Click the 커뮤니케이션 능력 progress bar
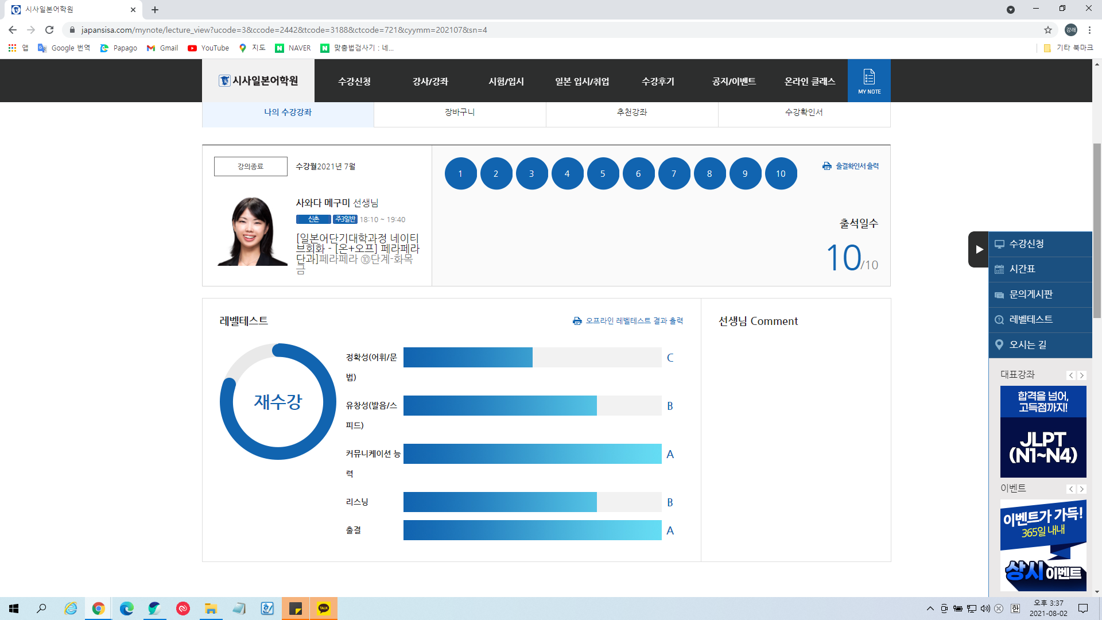1102x620 pixels. (x=532, y=454)
